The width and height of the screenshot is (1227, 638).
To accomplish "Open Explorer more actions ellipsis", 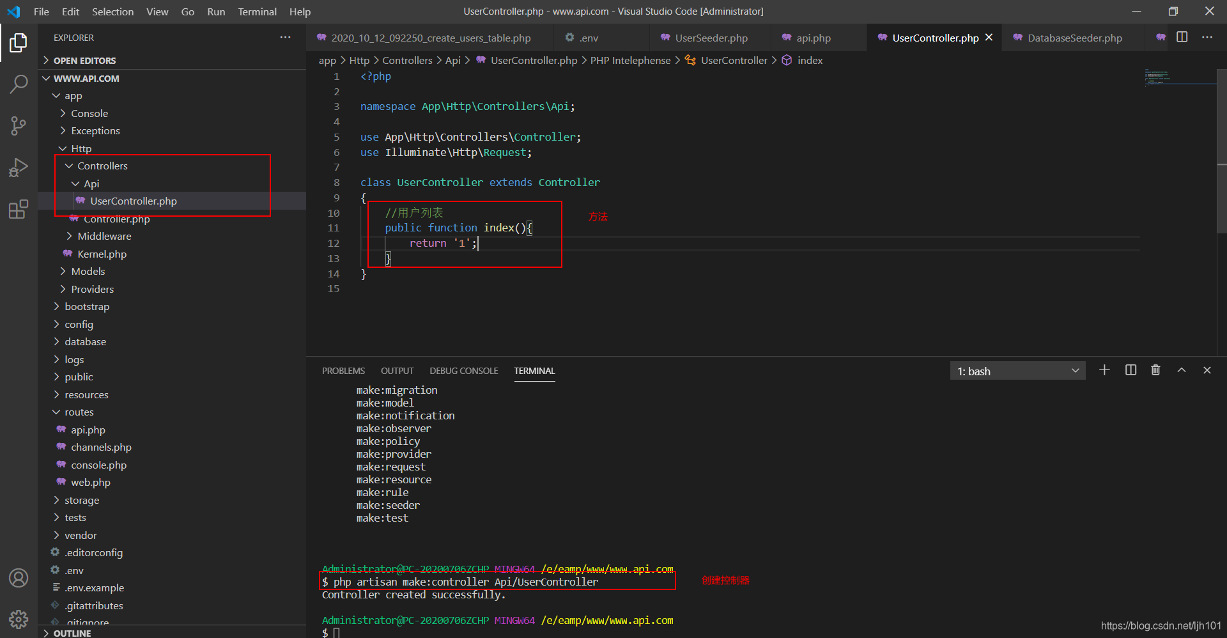I will (285, 38).
